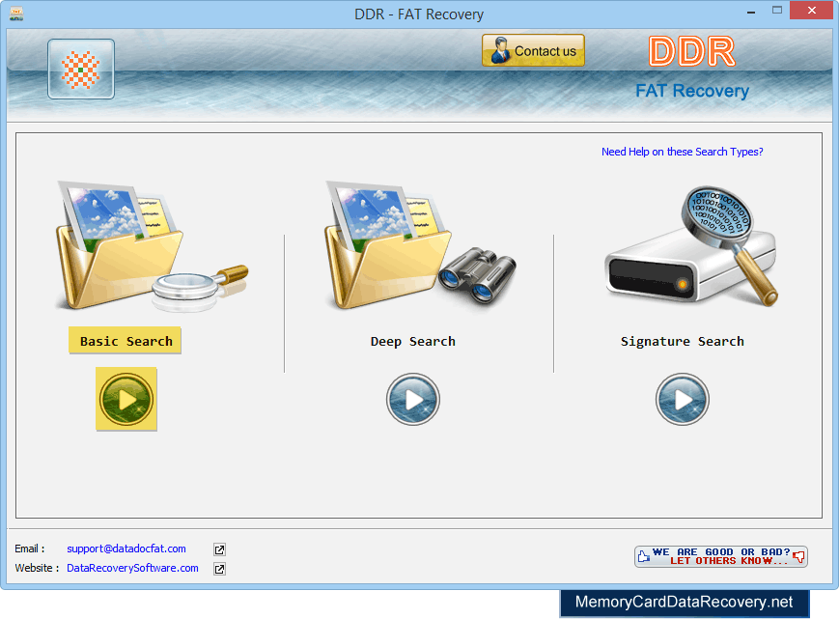Screen dimensions: 839x619
Task: Click the DDR logo text in header
Action: pos(692,52)
